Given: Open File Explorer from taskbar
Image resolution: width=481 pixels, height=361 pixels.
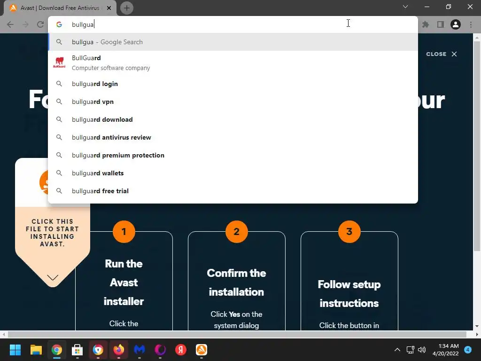Looking at the screenshot, I should (36, 350).
